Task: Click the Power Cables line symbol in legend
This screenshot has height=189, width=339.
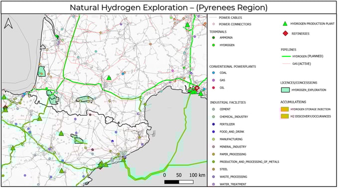Action: pyautogui.click(x=213, y=17)
